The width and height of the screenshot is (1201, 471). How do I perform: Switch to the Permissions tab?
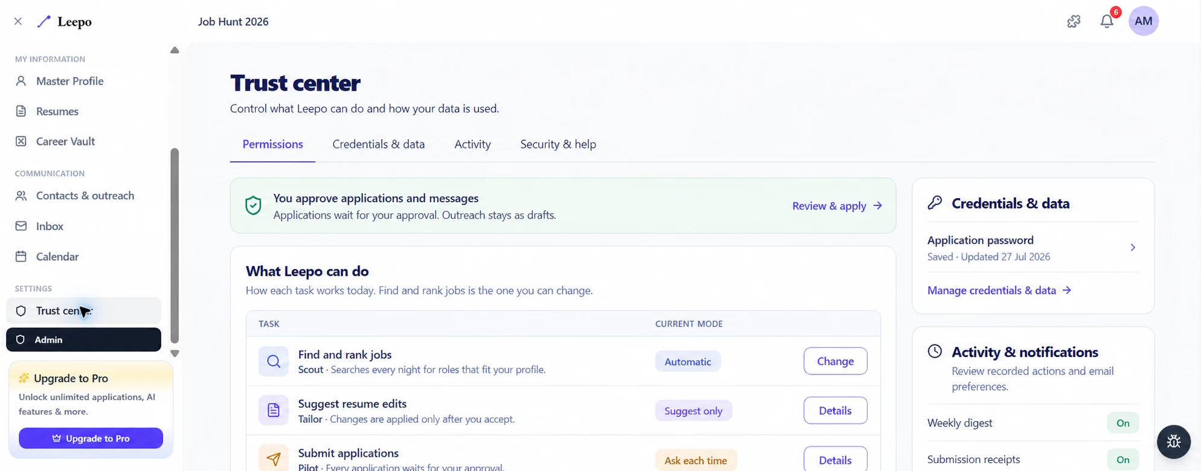(x=272, y=144)
